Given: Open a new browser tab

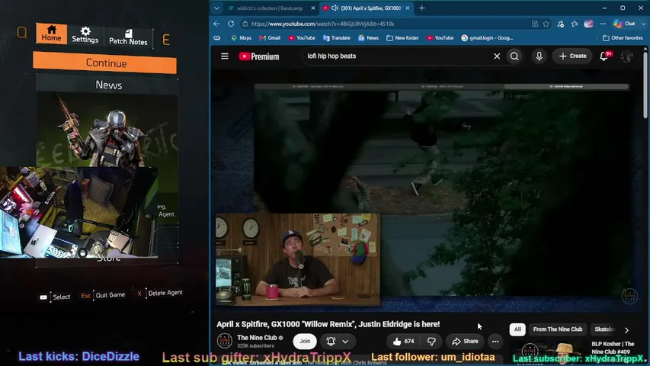Looking at the screenshot, I should [421, 8].
